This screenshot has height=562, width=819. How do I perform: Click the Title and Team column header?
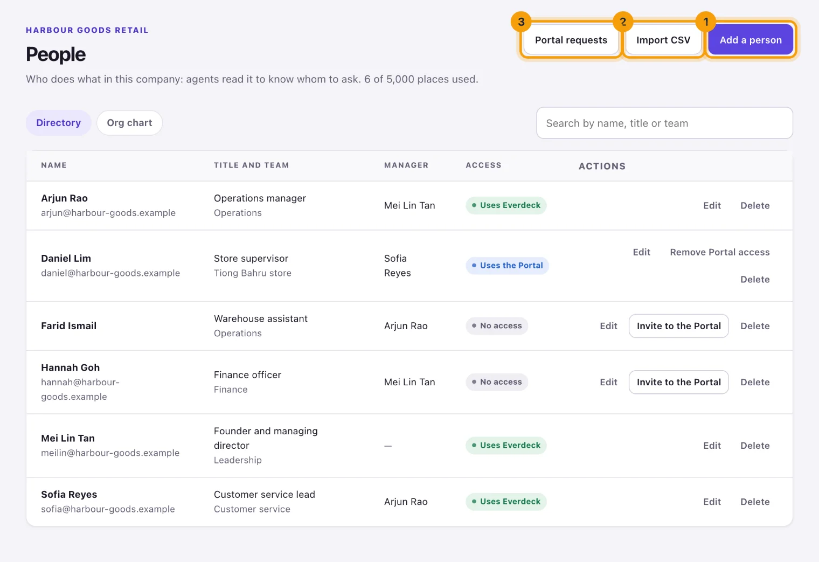(251, 165)
